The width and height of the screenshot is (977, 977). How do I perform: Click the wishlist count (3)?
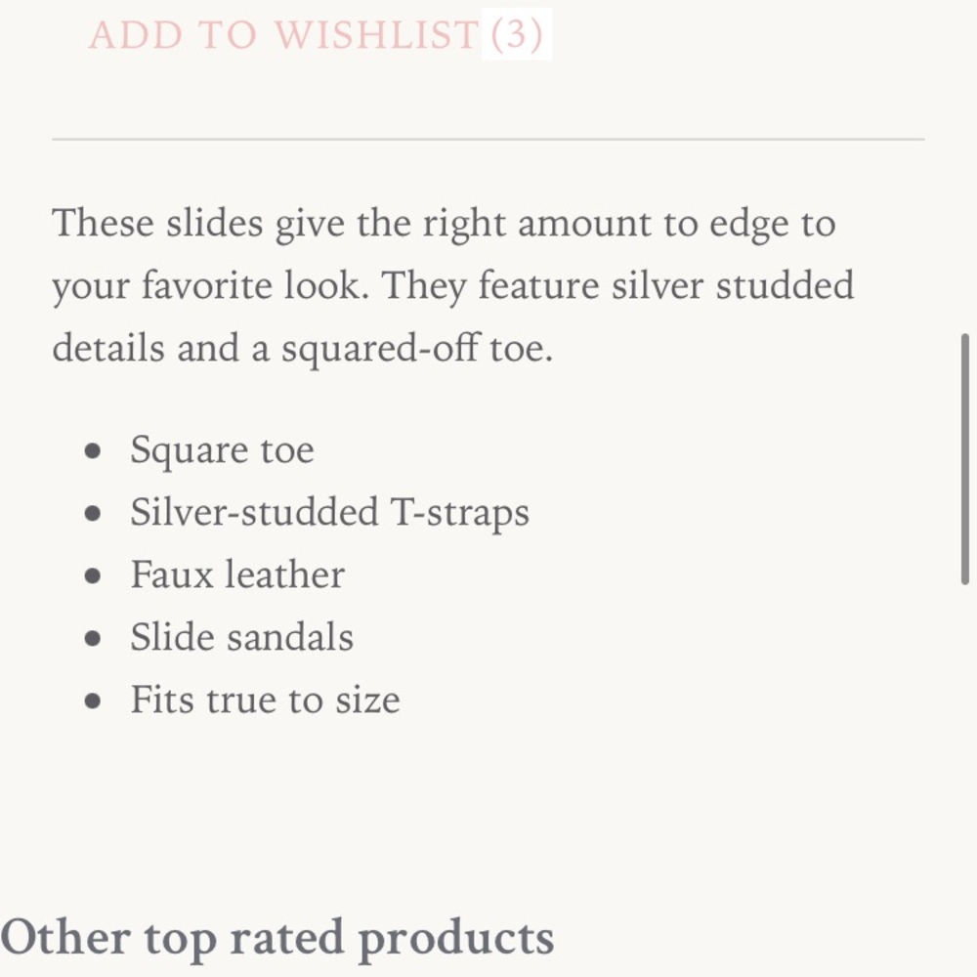[x=517, y=35]
